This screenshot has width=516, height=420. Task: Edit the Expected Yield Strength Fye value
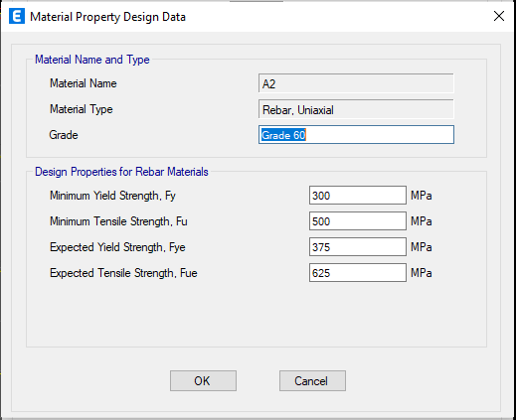(x=358, y=247)
